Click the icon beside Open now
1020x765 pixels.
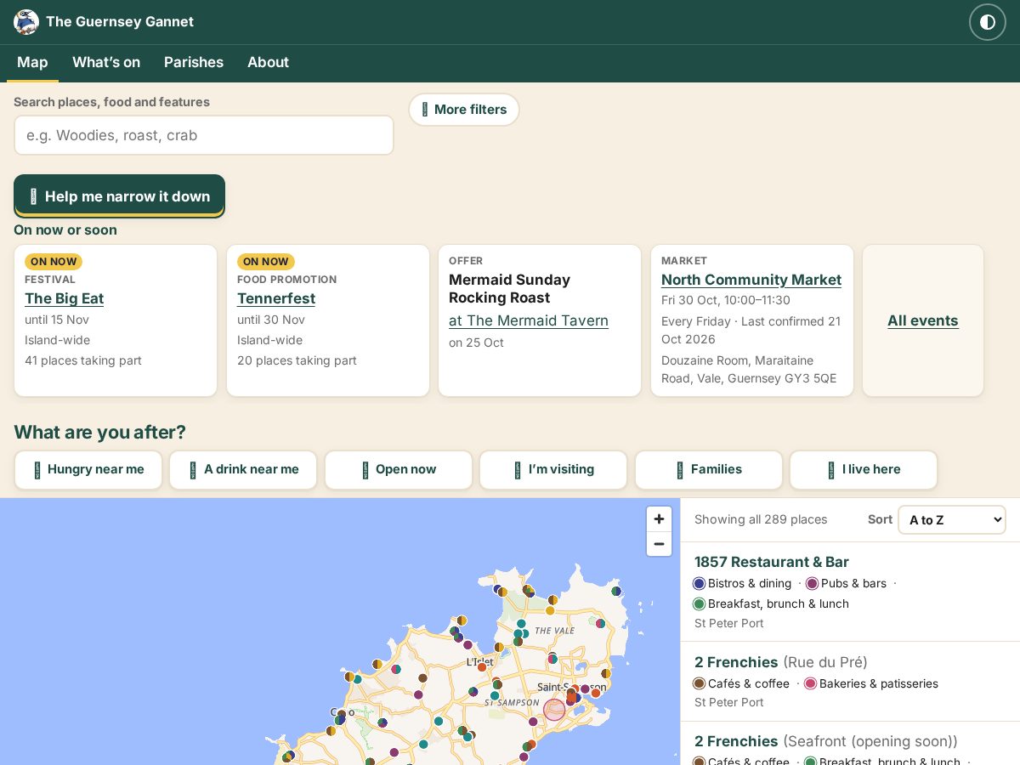365,470
